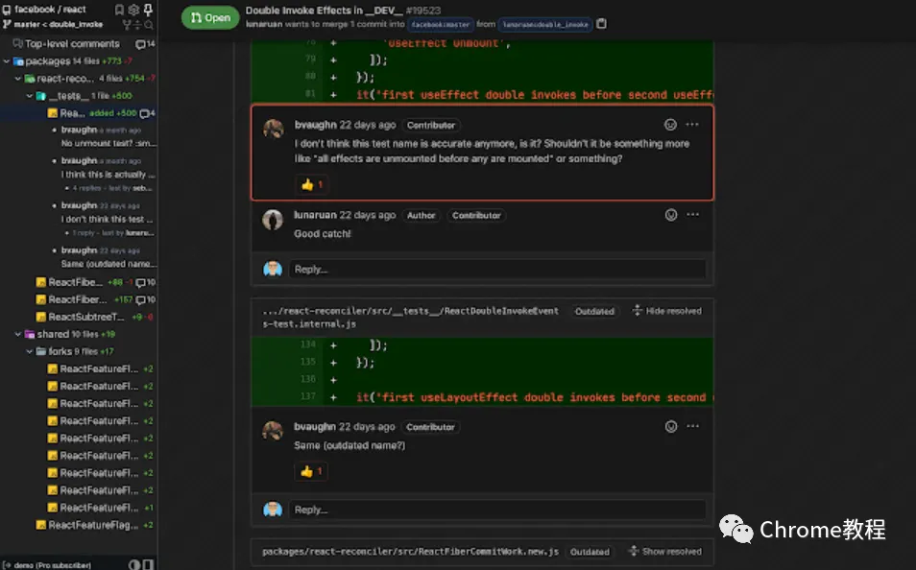Click the branch icon before 'master < double_invoke'

(7, 24)
